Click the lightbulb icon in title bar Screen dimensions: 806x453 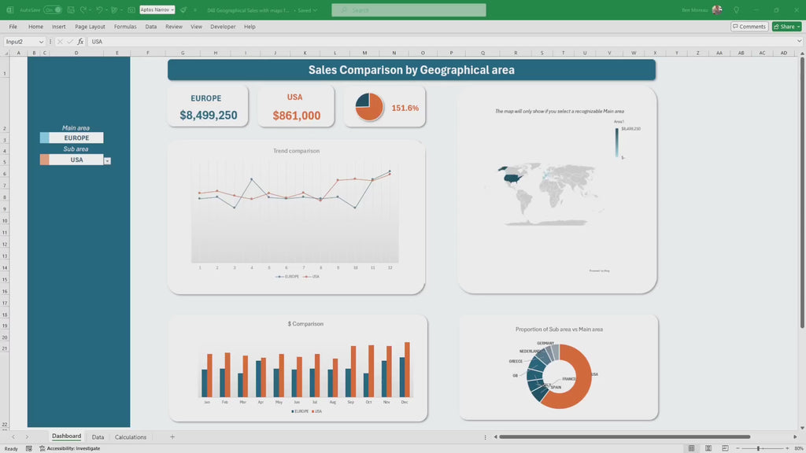click(736, 10)
